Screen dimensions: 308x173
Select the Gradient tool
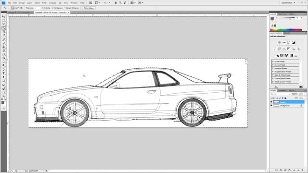click(x=3, y=58)
